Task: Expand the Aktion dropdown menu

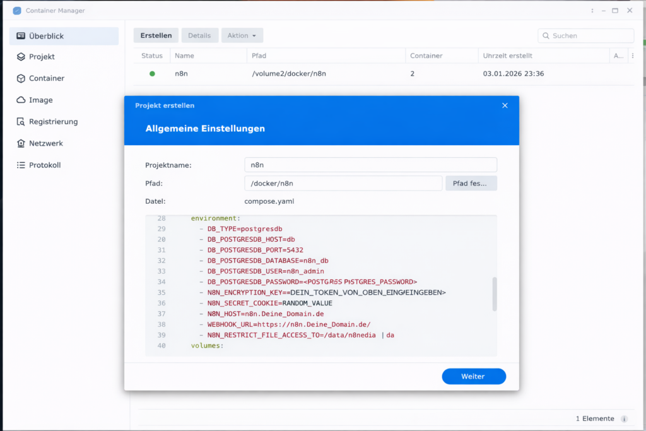Action: pyautogui.click(x=242, y=35)
